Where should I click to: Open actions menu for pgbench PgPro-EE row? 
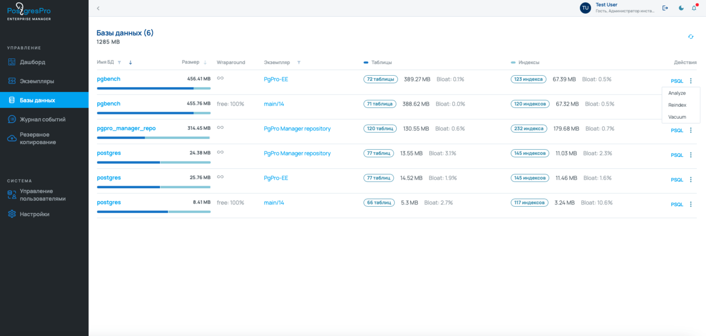tap(691, 81)
